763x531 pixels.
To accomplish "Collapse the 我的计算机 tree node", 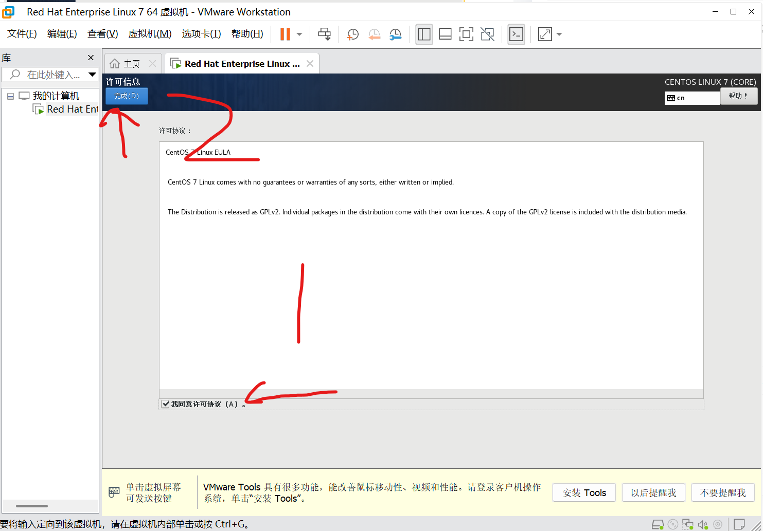I will pyautogui.click(x=10, y=96).
